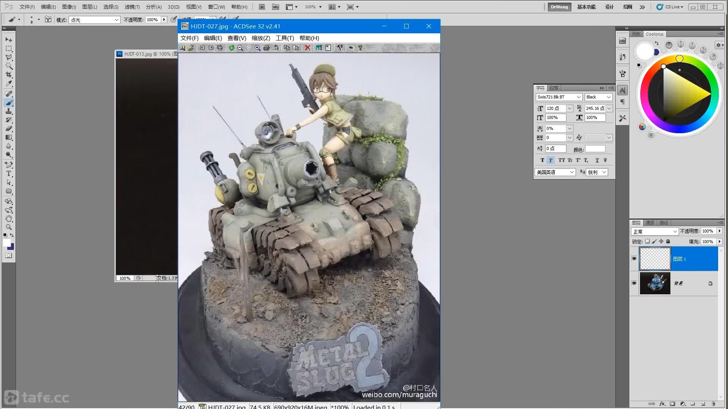Select the Eyedropper tool
The width and height of the screenshot is (728, 409).
click(9, 83)
